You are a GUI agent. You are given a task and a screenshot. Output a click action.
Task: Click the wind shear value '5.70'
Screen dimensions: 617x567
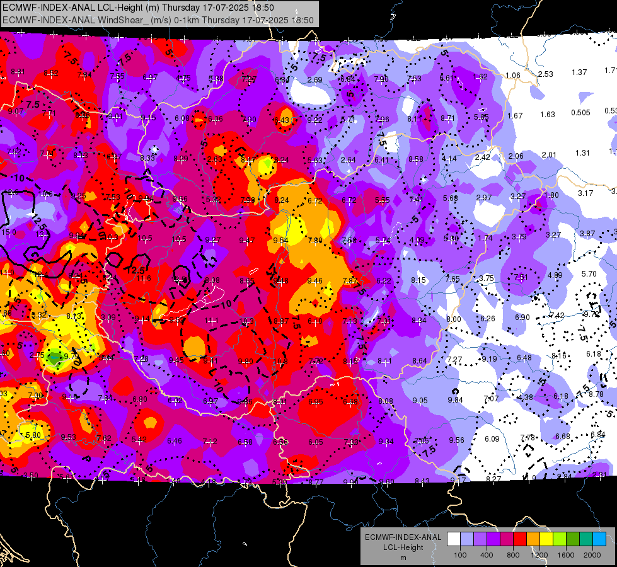(589, 274)
